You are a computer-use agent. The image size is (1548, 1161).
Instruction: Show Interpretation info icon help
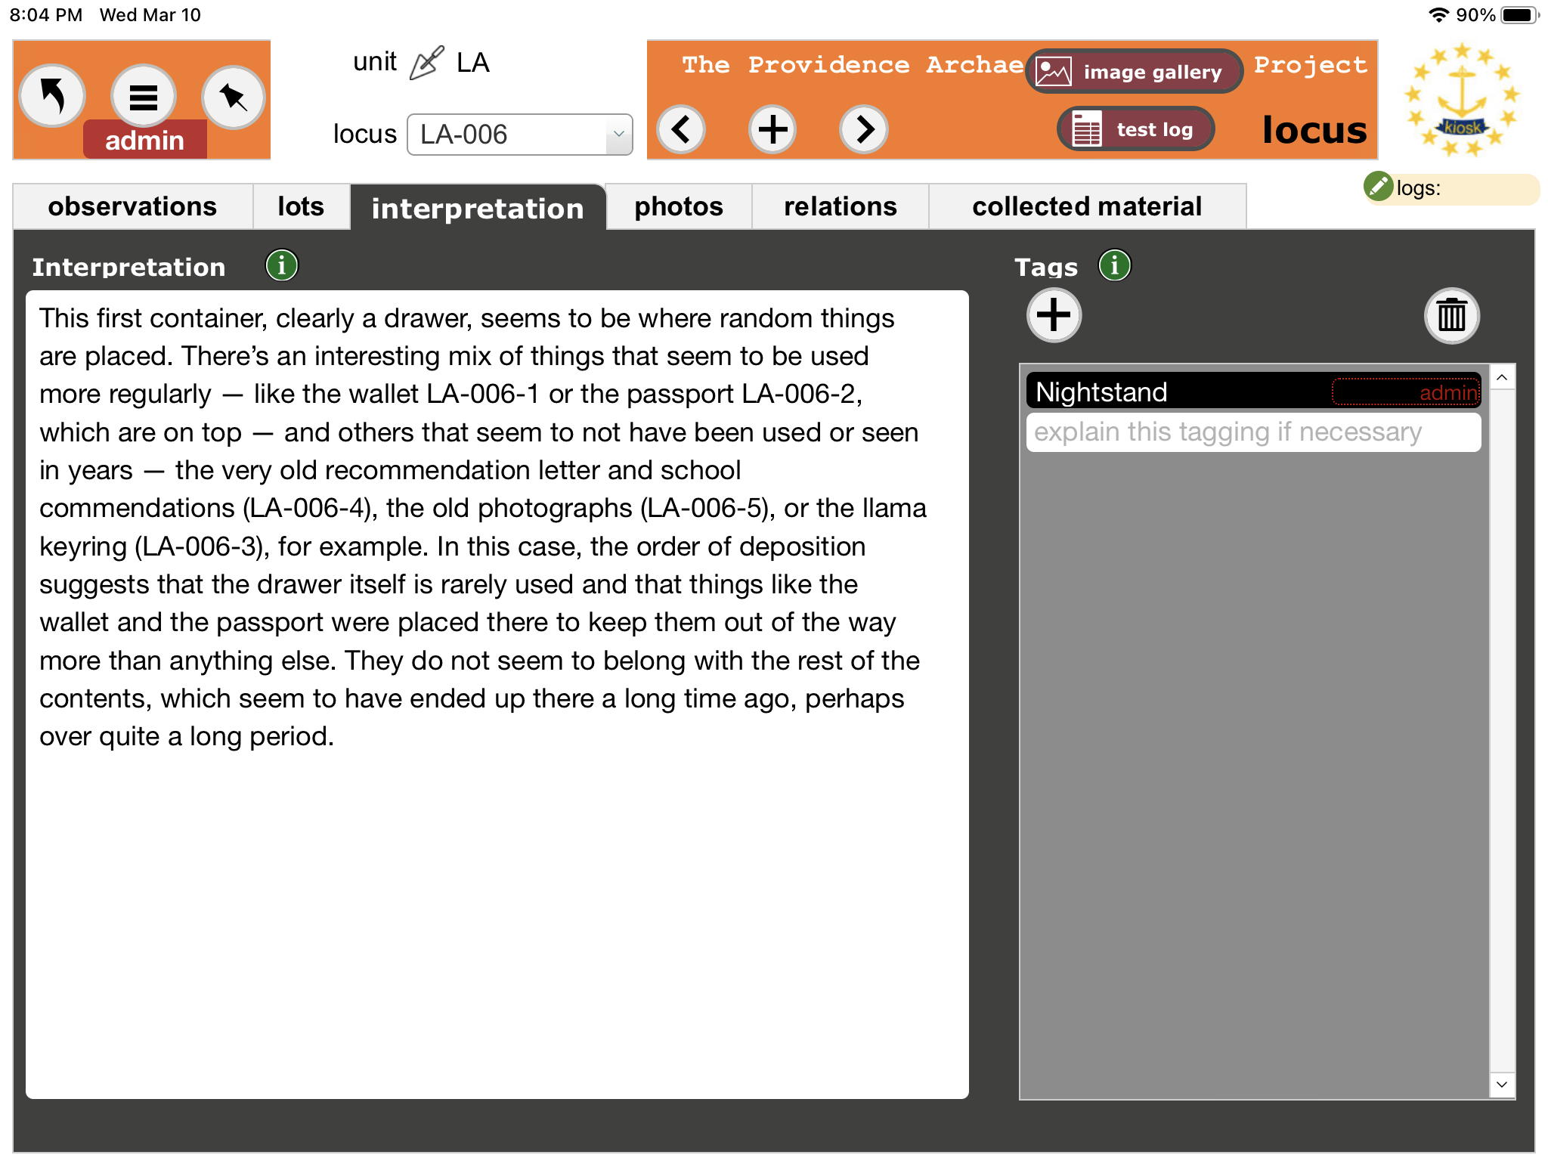pyautogui.click(x=282, y=265)
